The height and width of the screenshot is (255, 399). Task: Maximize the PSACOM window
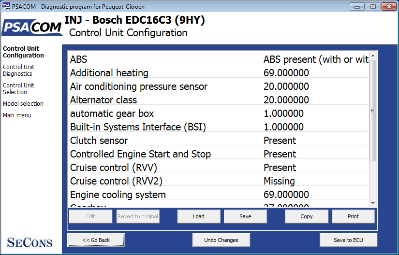click(x=373, y=7)
